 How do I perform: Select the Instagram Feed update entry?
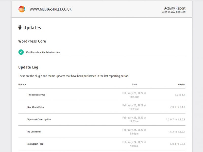coord(35,144)
